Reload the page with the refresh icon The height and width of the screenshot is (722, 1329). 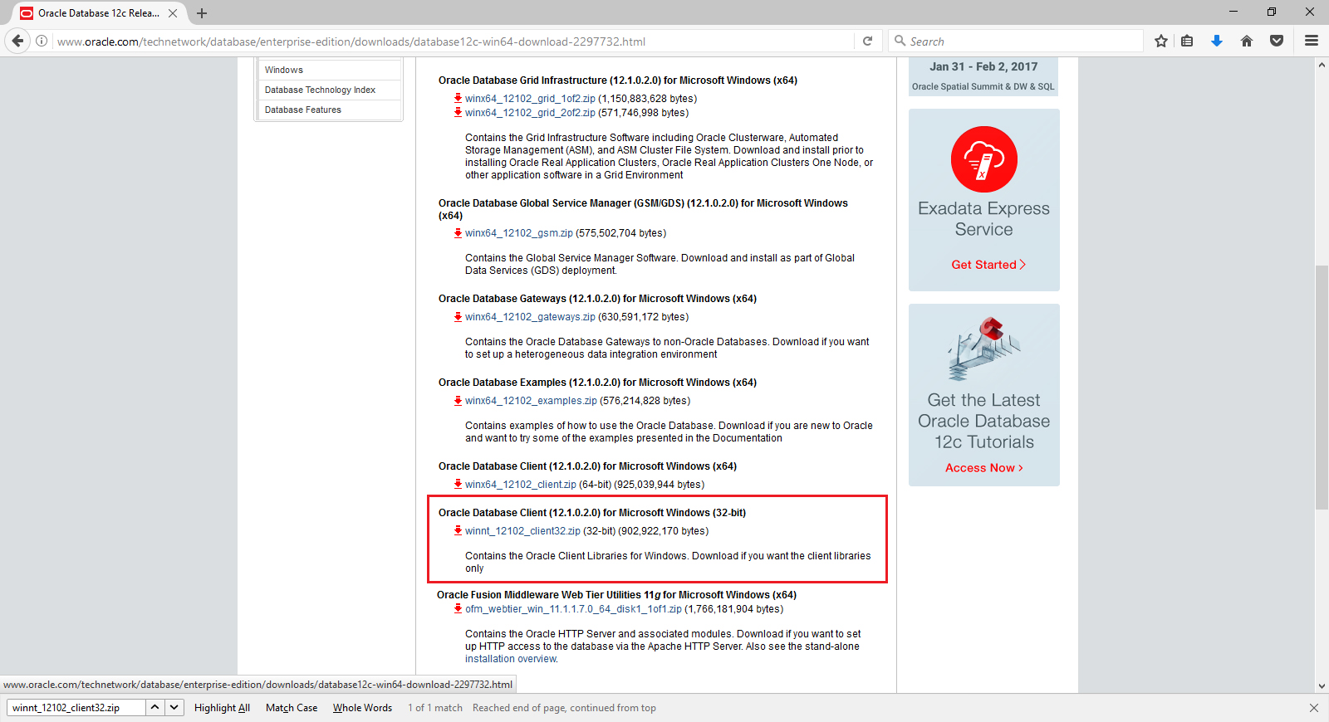click(x=867, y=41)
